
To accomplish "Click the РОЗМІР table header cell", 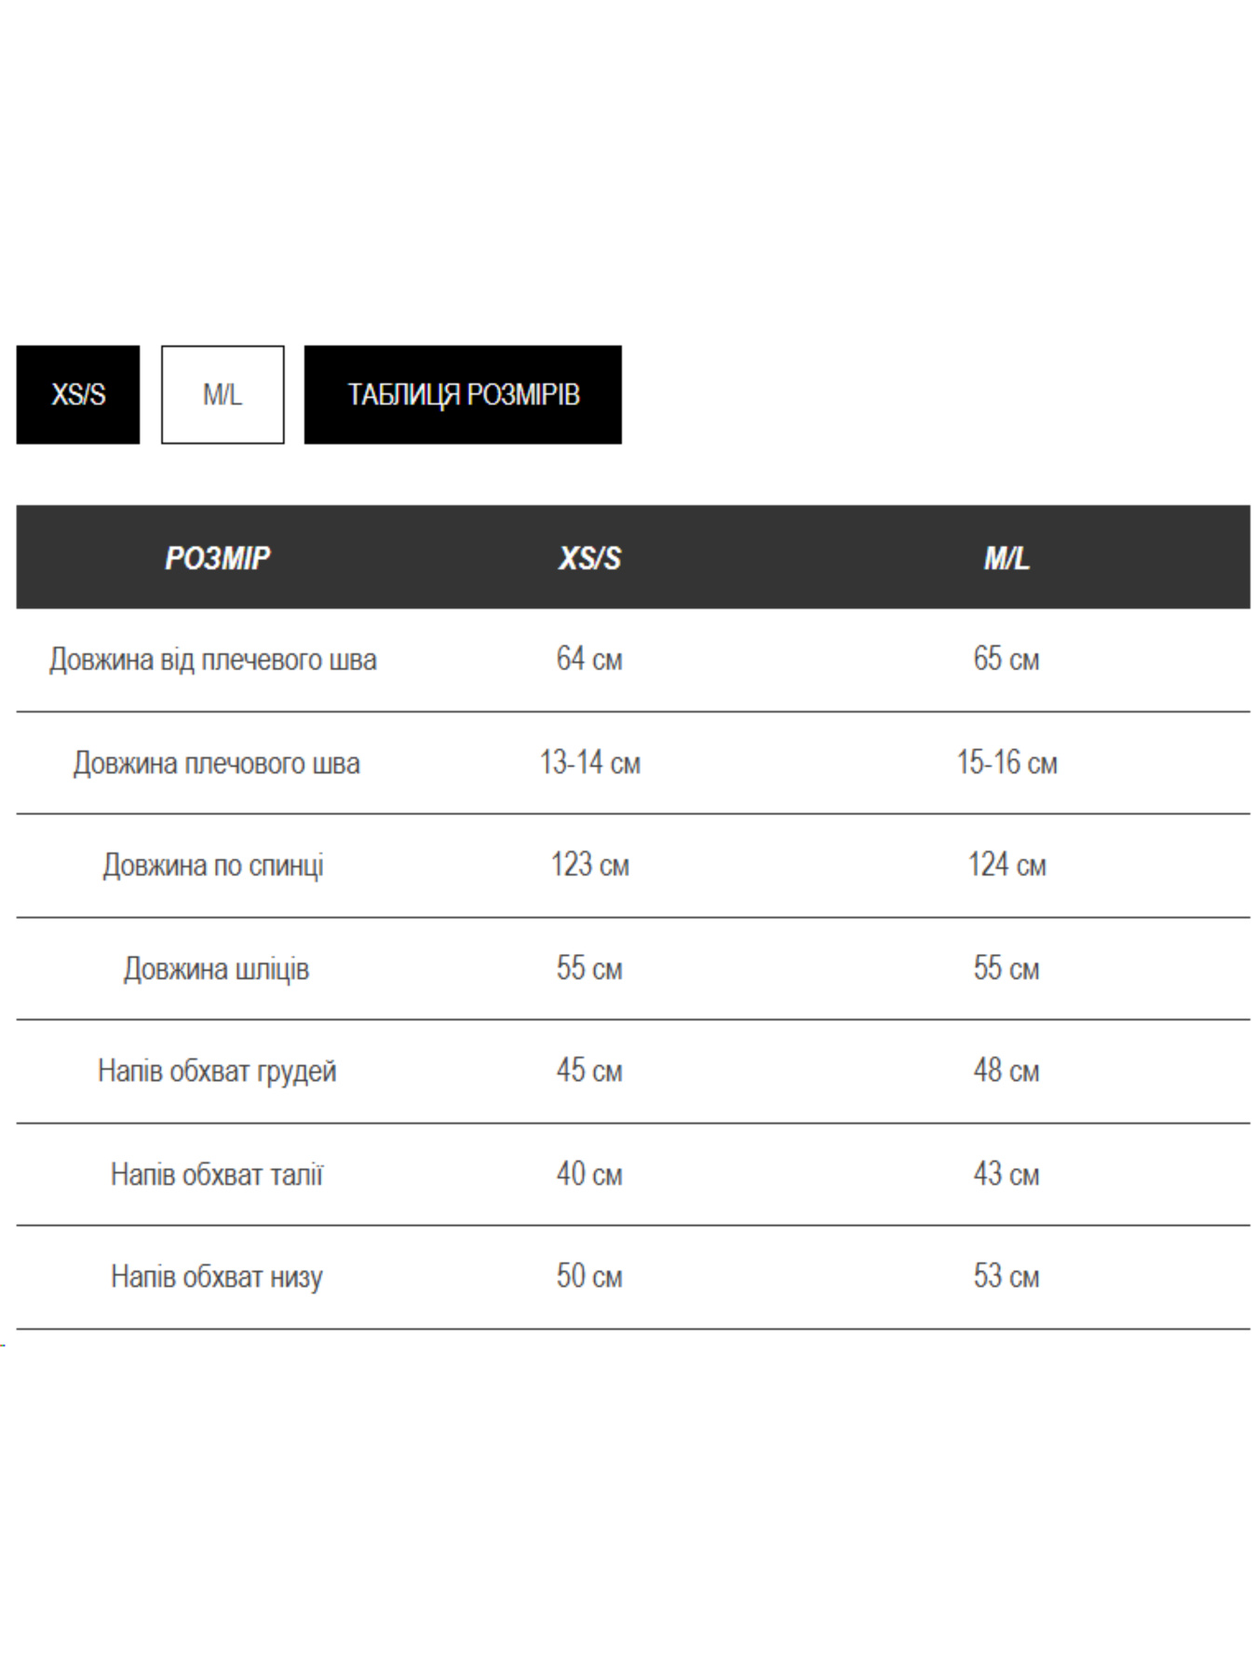I will (217, 557).
